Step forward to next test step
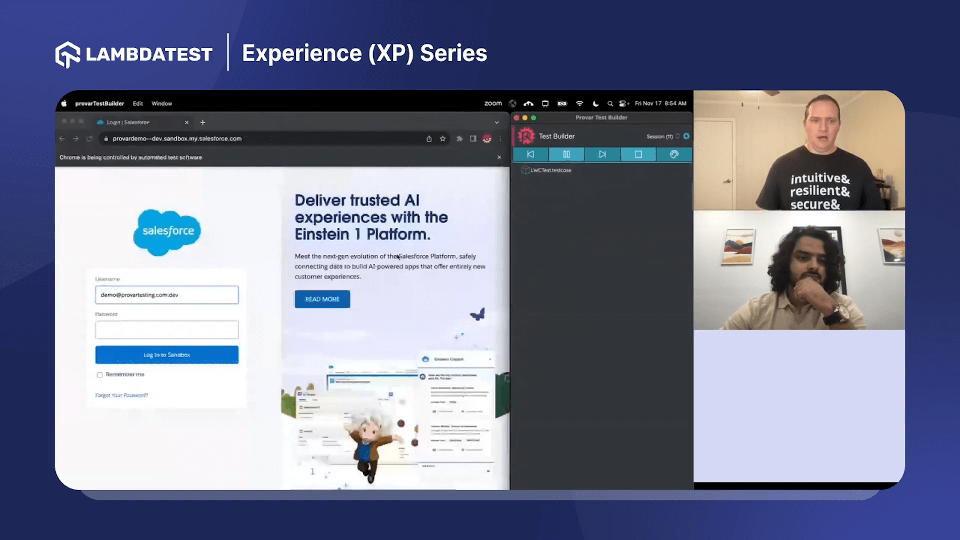Screen dimensions: 960x540 click(602, 154)
